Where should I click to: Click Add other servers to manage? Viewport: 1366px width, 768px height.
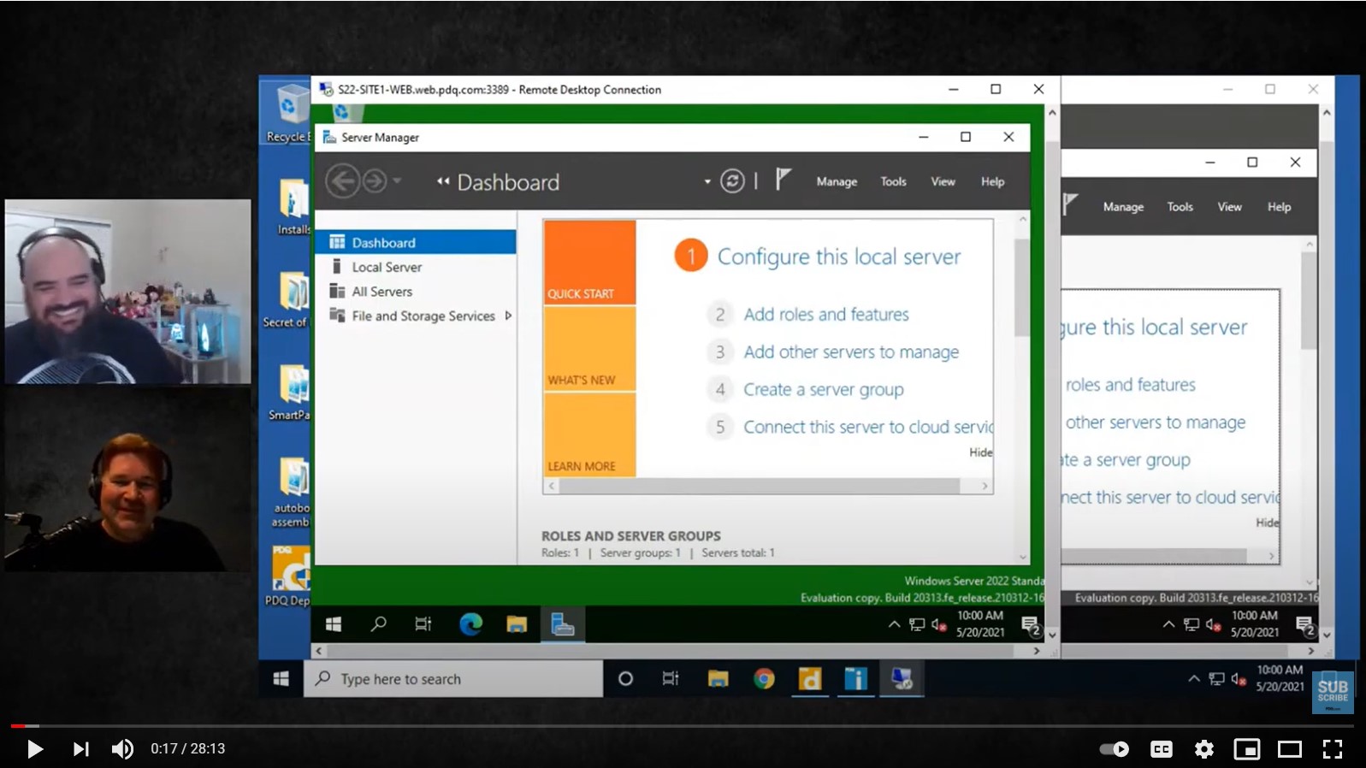point(851,352)
